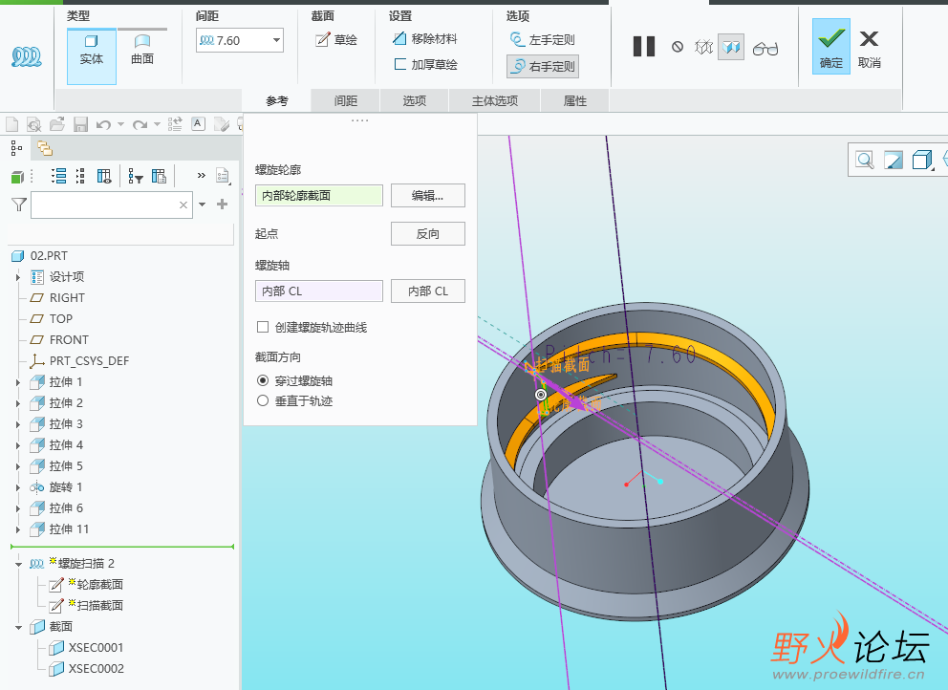Switch to the 主体选项 tab

coord(494,101)
